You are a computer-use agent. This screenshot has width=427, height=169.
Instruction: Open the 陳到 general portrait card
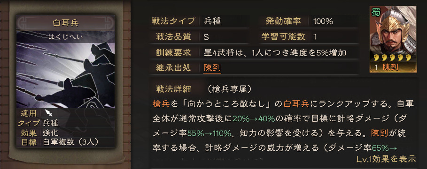point(393,39)
